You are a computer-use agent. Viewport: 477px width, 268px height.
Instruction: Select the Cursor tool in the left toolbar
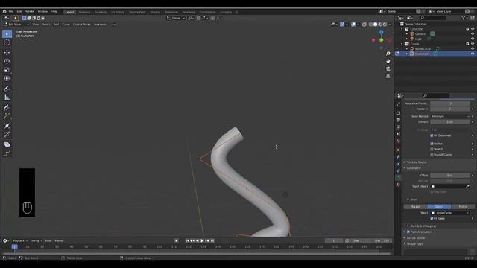7,43
